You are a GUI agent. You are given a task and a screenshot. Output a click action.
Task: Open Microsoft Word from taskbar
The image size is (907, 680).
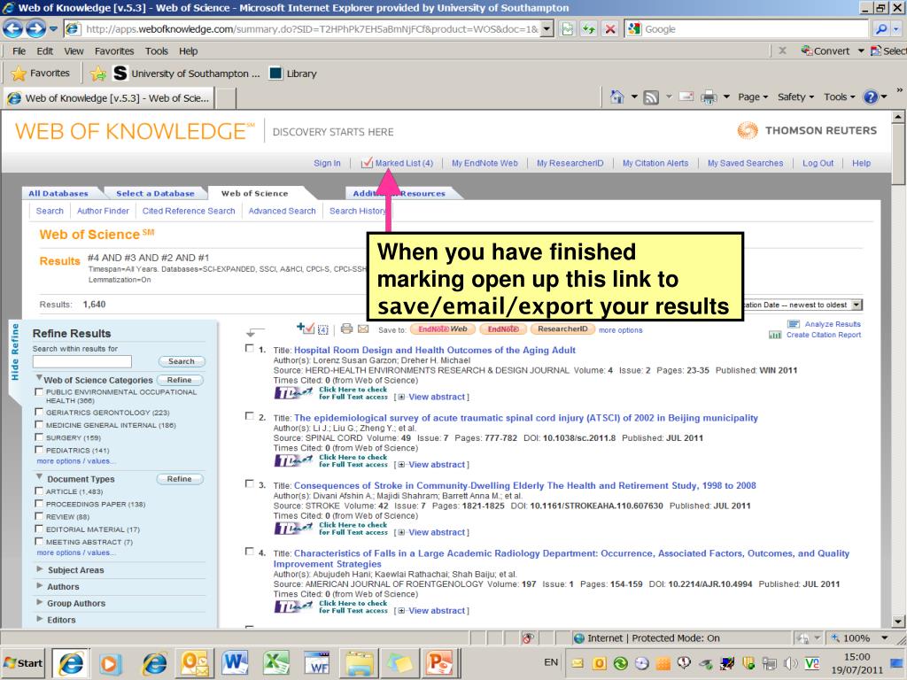234,663
